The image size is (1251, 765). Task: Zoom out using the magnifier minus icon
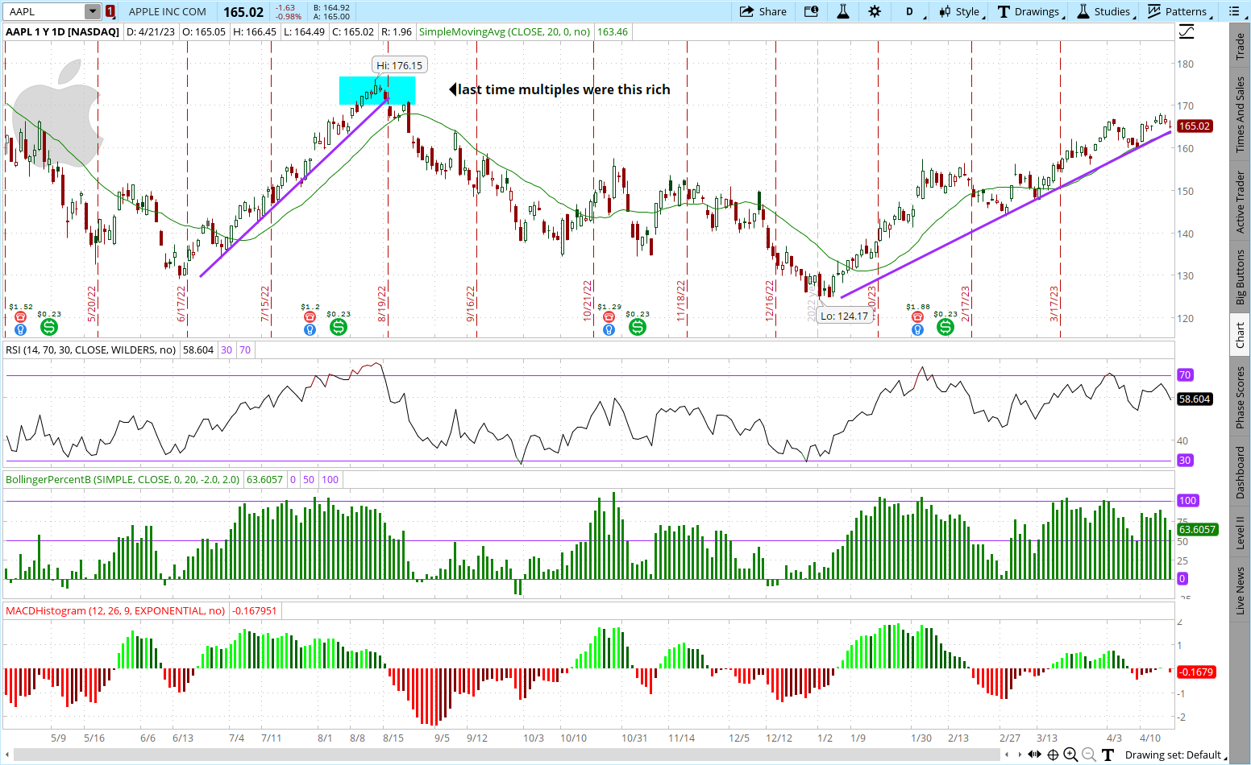click(1089, 755)
